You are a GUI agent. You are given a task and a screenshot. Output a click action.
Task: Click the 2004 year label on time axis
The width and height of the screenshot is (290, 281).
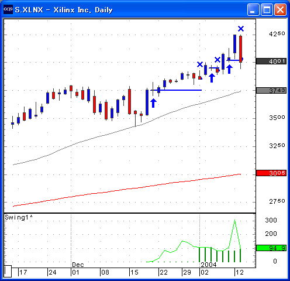209,265
